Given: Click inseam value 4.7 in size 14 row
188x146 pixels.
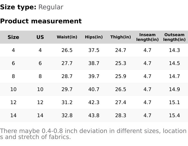Looking at the screenshot, I should (147, 115).
